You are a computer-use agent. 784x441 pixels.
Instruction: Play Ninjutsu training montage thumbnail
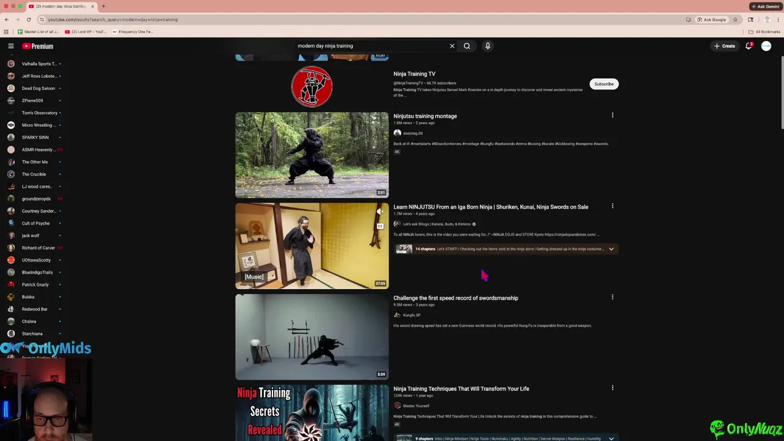pos(312,155)
